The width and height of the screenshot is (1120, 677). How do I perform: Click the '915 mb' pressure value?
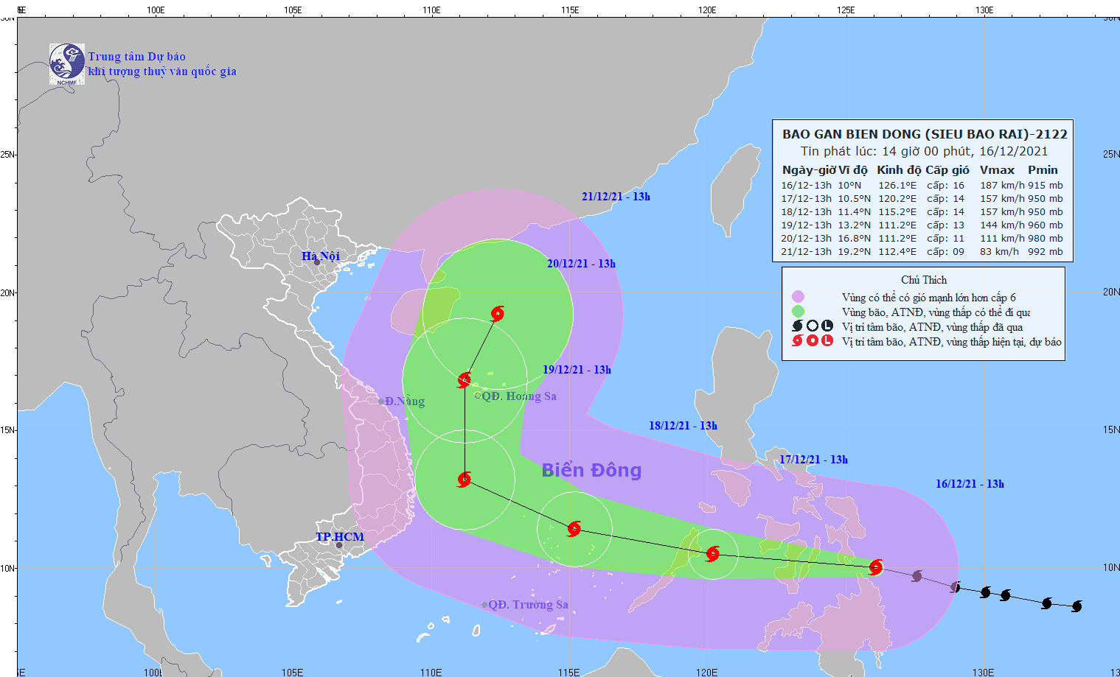[1046, 186]
